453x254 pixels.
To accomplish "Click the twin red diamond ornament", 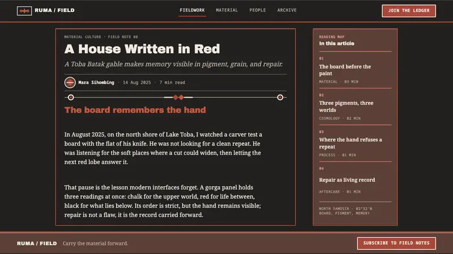I will point(178,97).
